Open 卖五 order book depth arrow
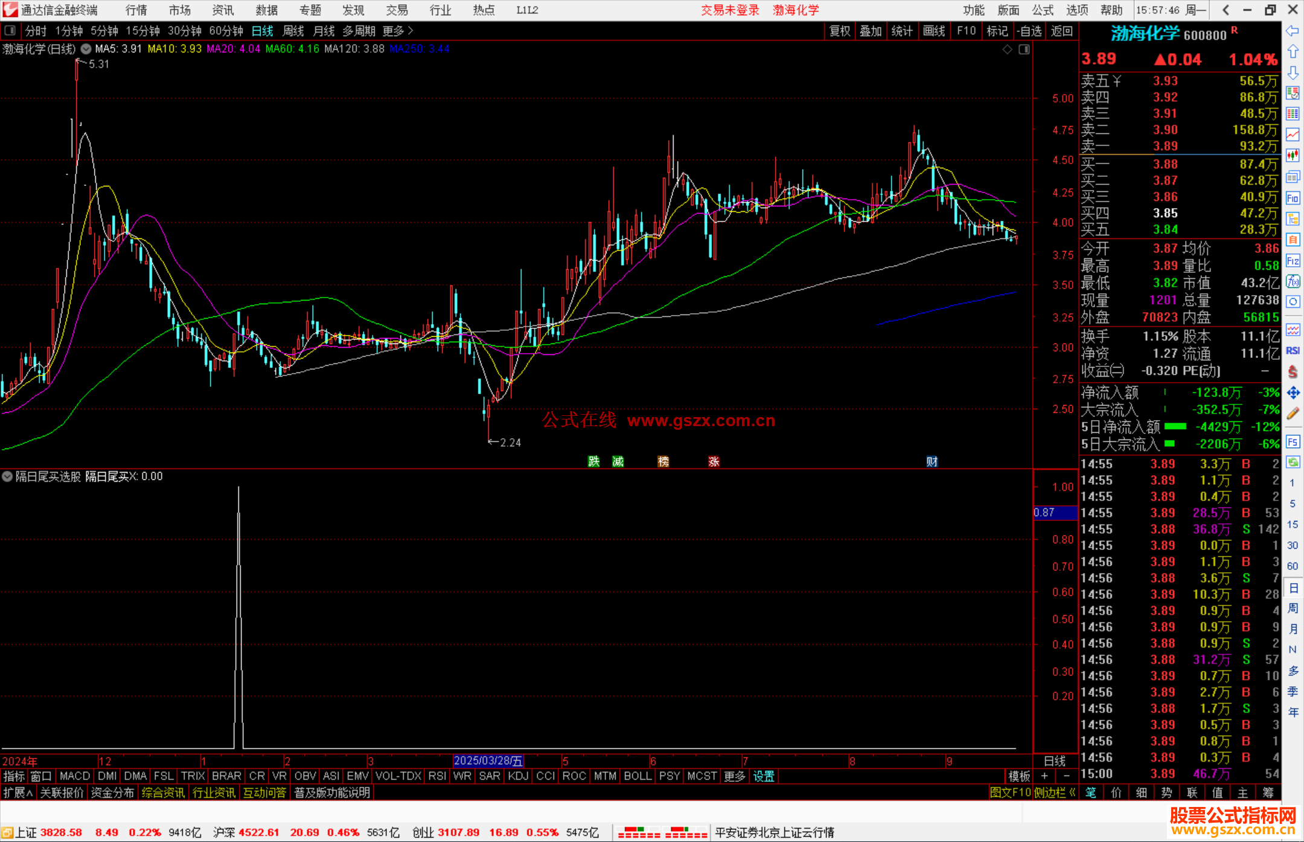 point(1117,81)
